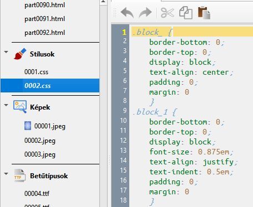Image resolution: width=253 pixels, height=207 pixels.
Task: Click "padding: 0;" on line 6
Action: (174, 82)
